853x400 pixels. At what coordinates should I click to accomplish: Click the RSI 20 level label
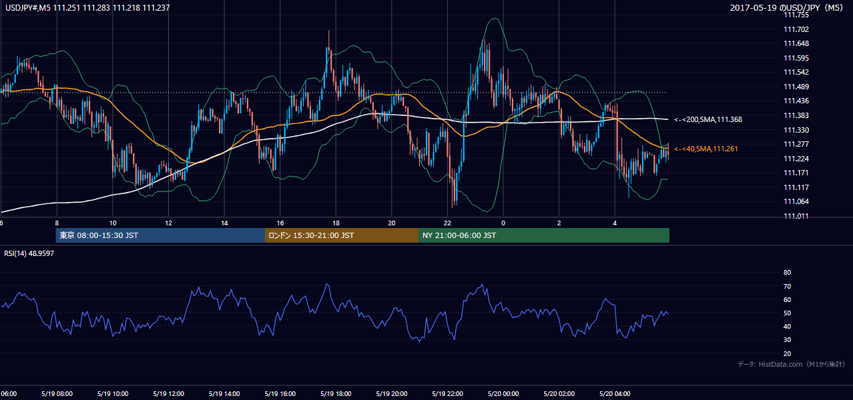click(787, 353)
